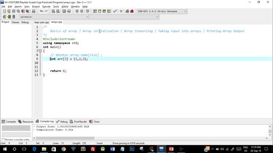Screen dimensions: 273x153
Task: Click the red Delete Profiling Information icon
Action: pyautogui.click(x=132, y=11)
